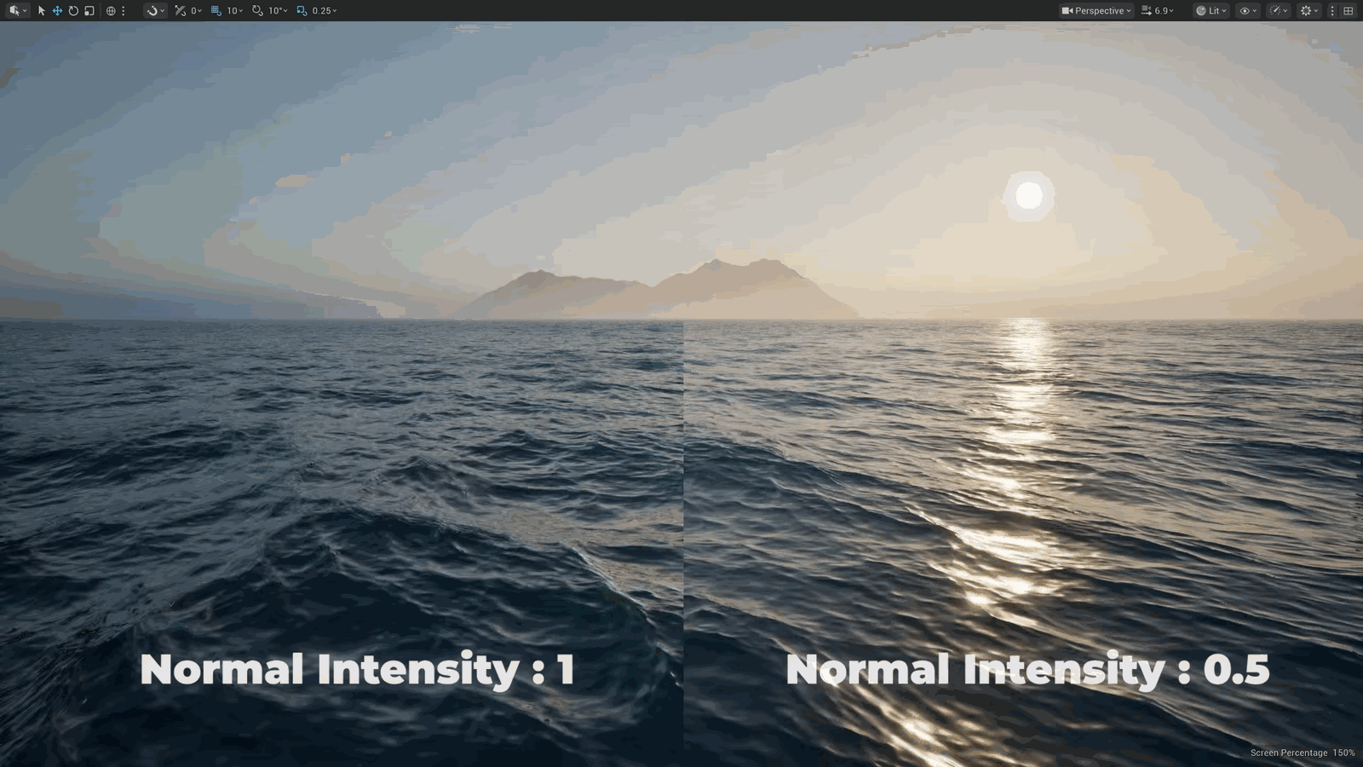
Task: Activate the Translate move tool
Action: [x=57, y=11]
